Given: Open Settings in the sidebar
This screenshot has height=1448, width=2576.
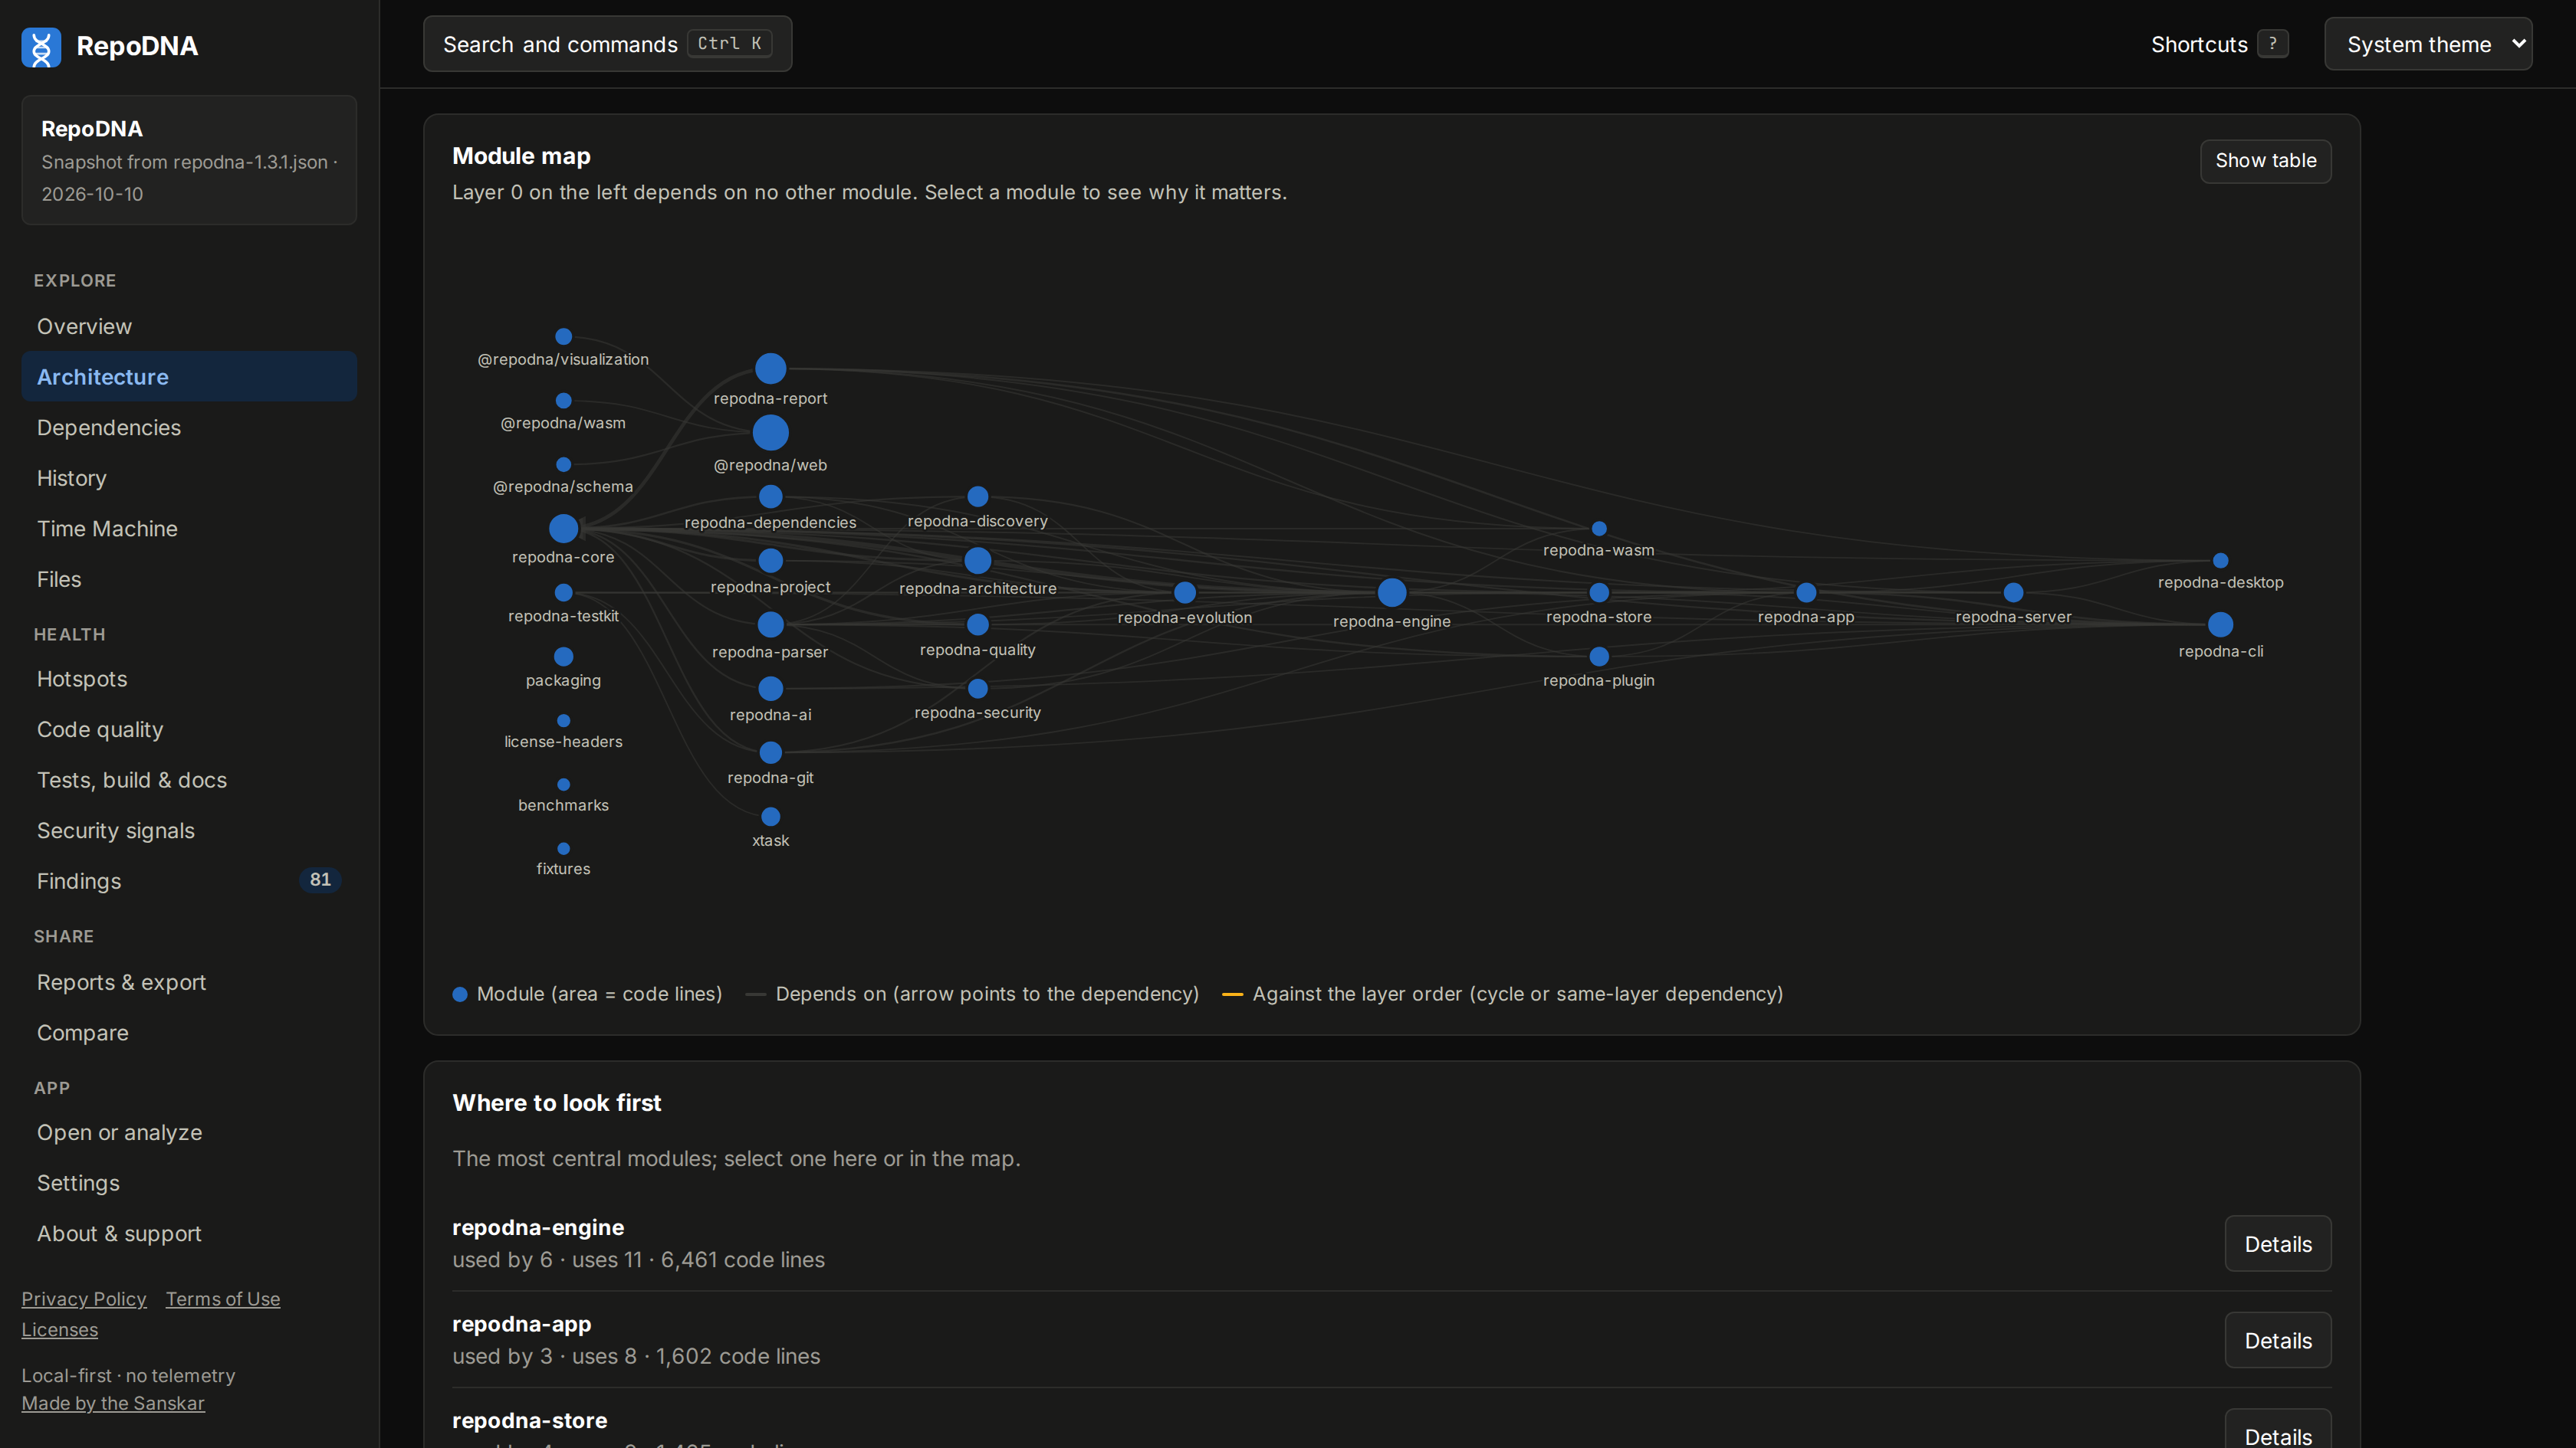Looking at the screenshot, I should pos(189,1182).
